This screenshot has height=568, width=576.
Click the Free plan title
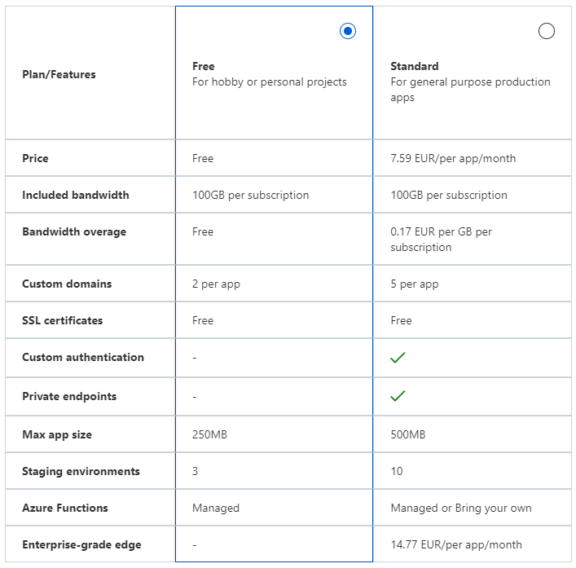click(204, 66)
